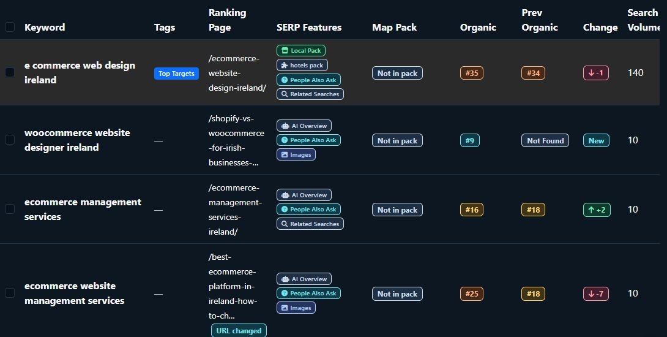This screenshot has height=337, width=667.
Task: Click 'Not in pack' badge in woocommerce row
Action: click(x=397, y=140)
